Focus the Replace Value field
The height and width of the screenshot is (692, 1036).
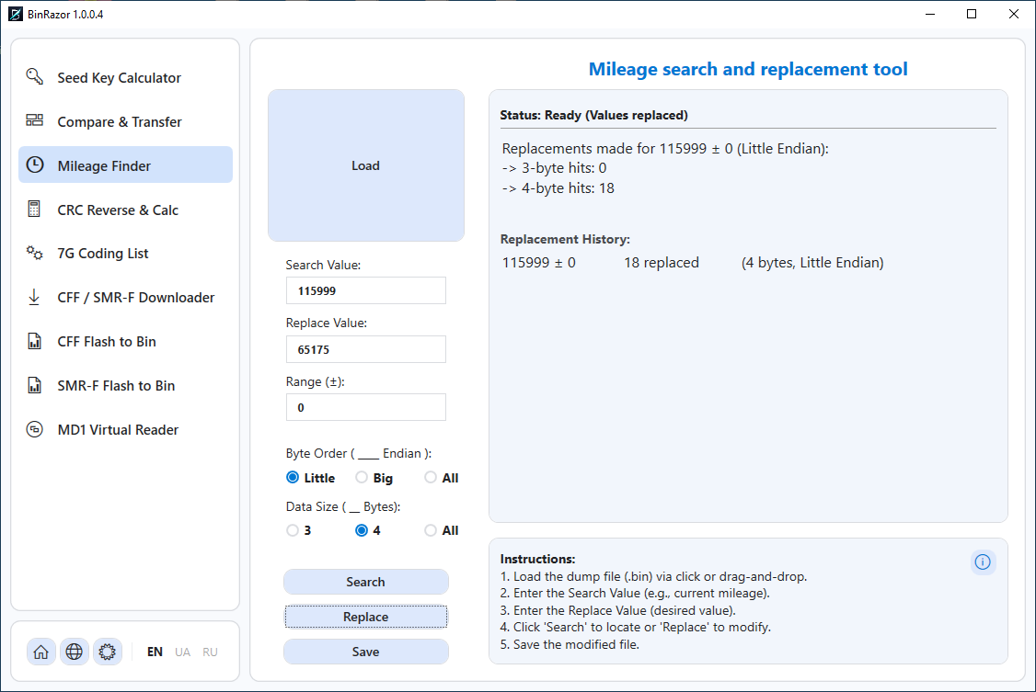tap(366, 349)
